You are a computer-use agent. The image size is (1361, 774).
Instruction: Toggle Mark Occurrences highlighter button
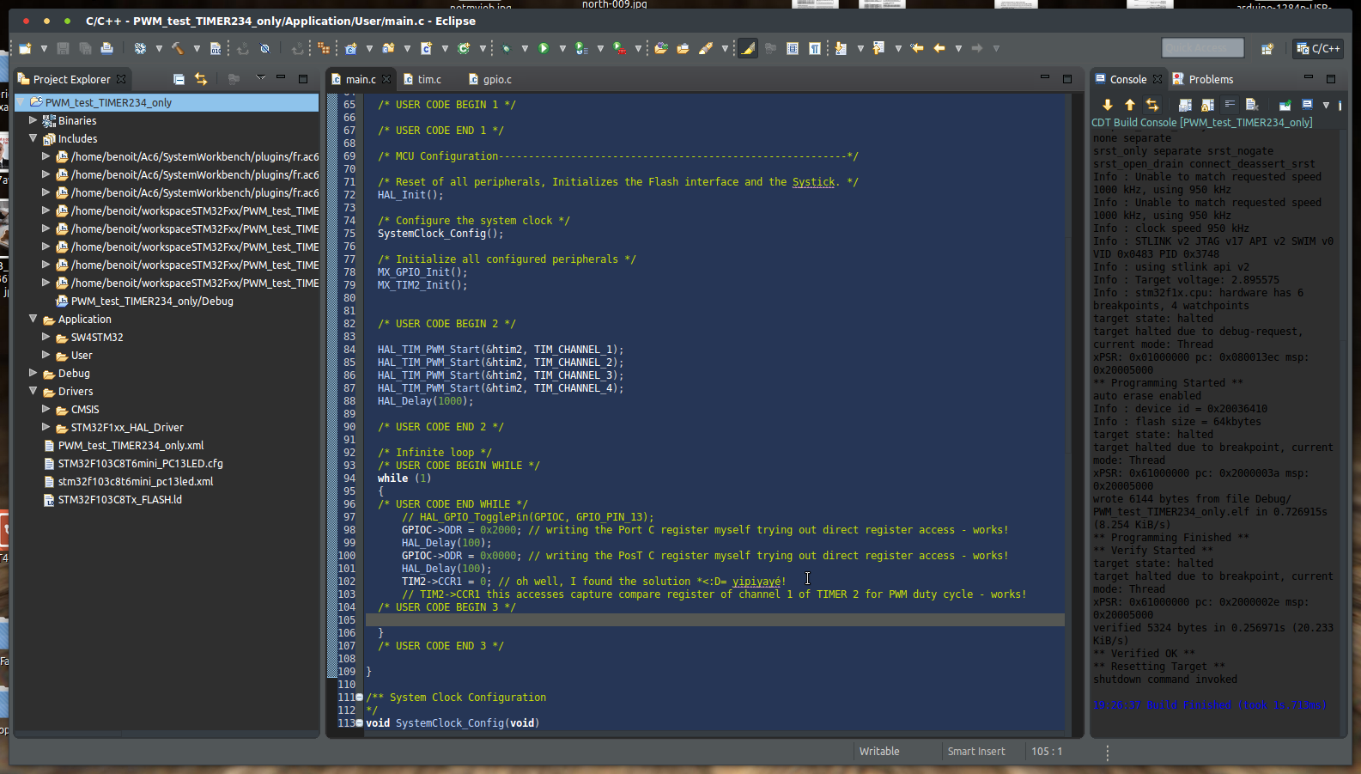[x=748, y=49]
